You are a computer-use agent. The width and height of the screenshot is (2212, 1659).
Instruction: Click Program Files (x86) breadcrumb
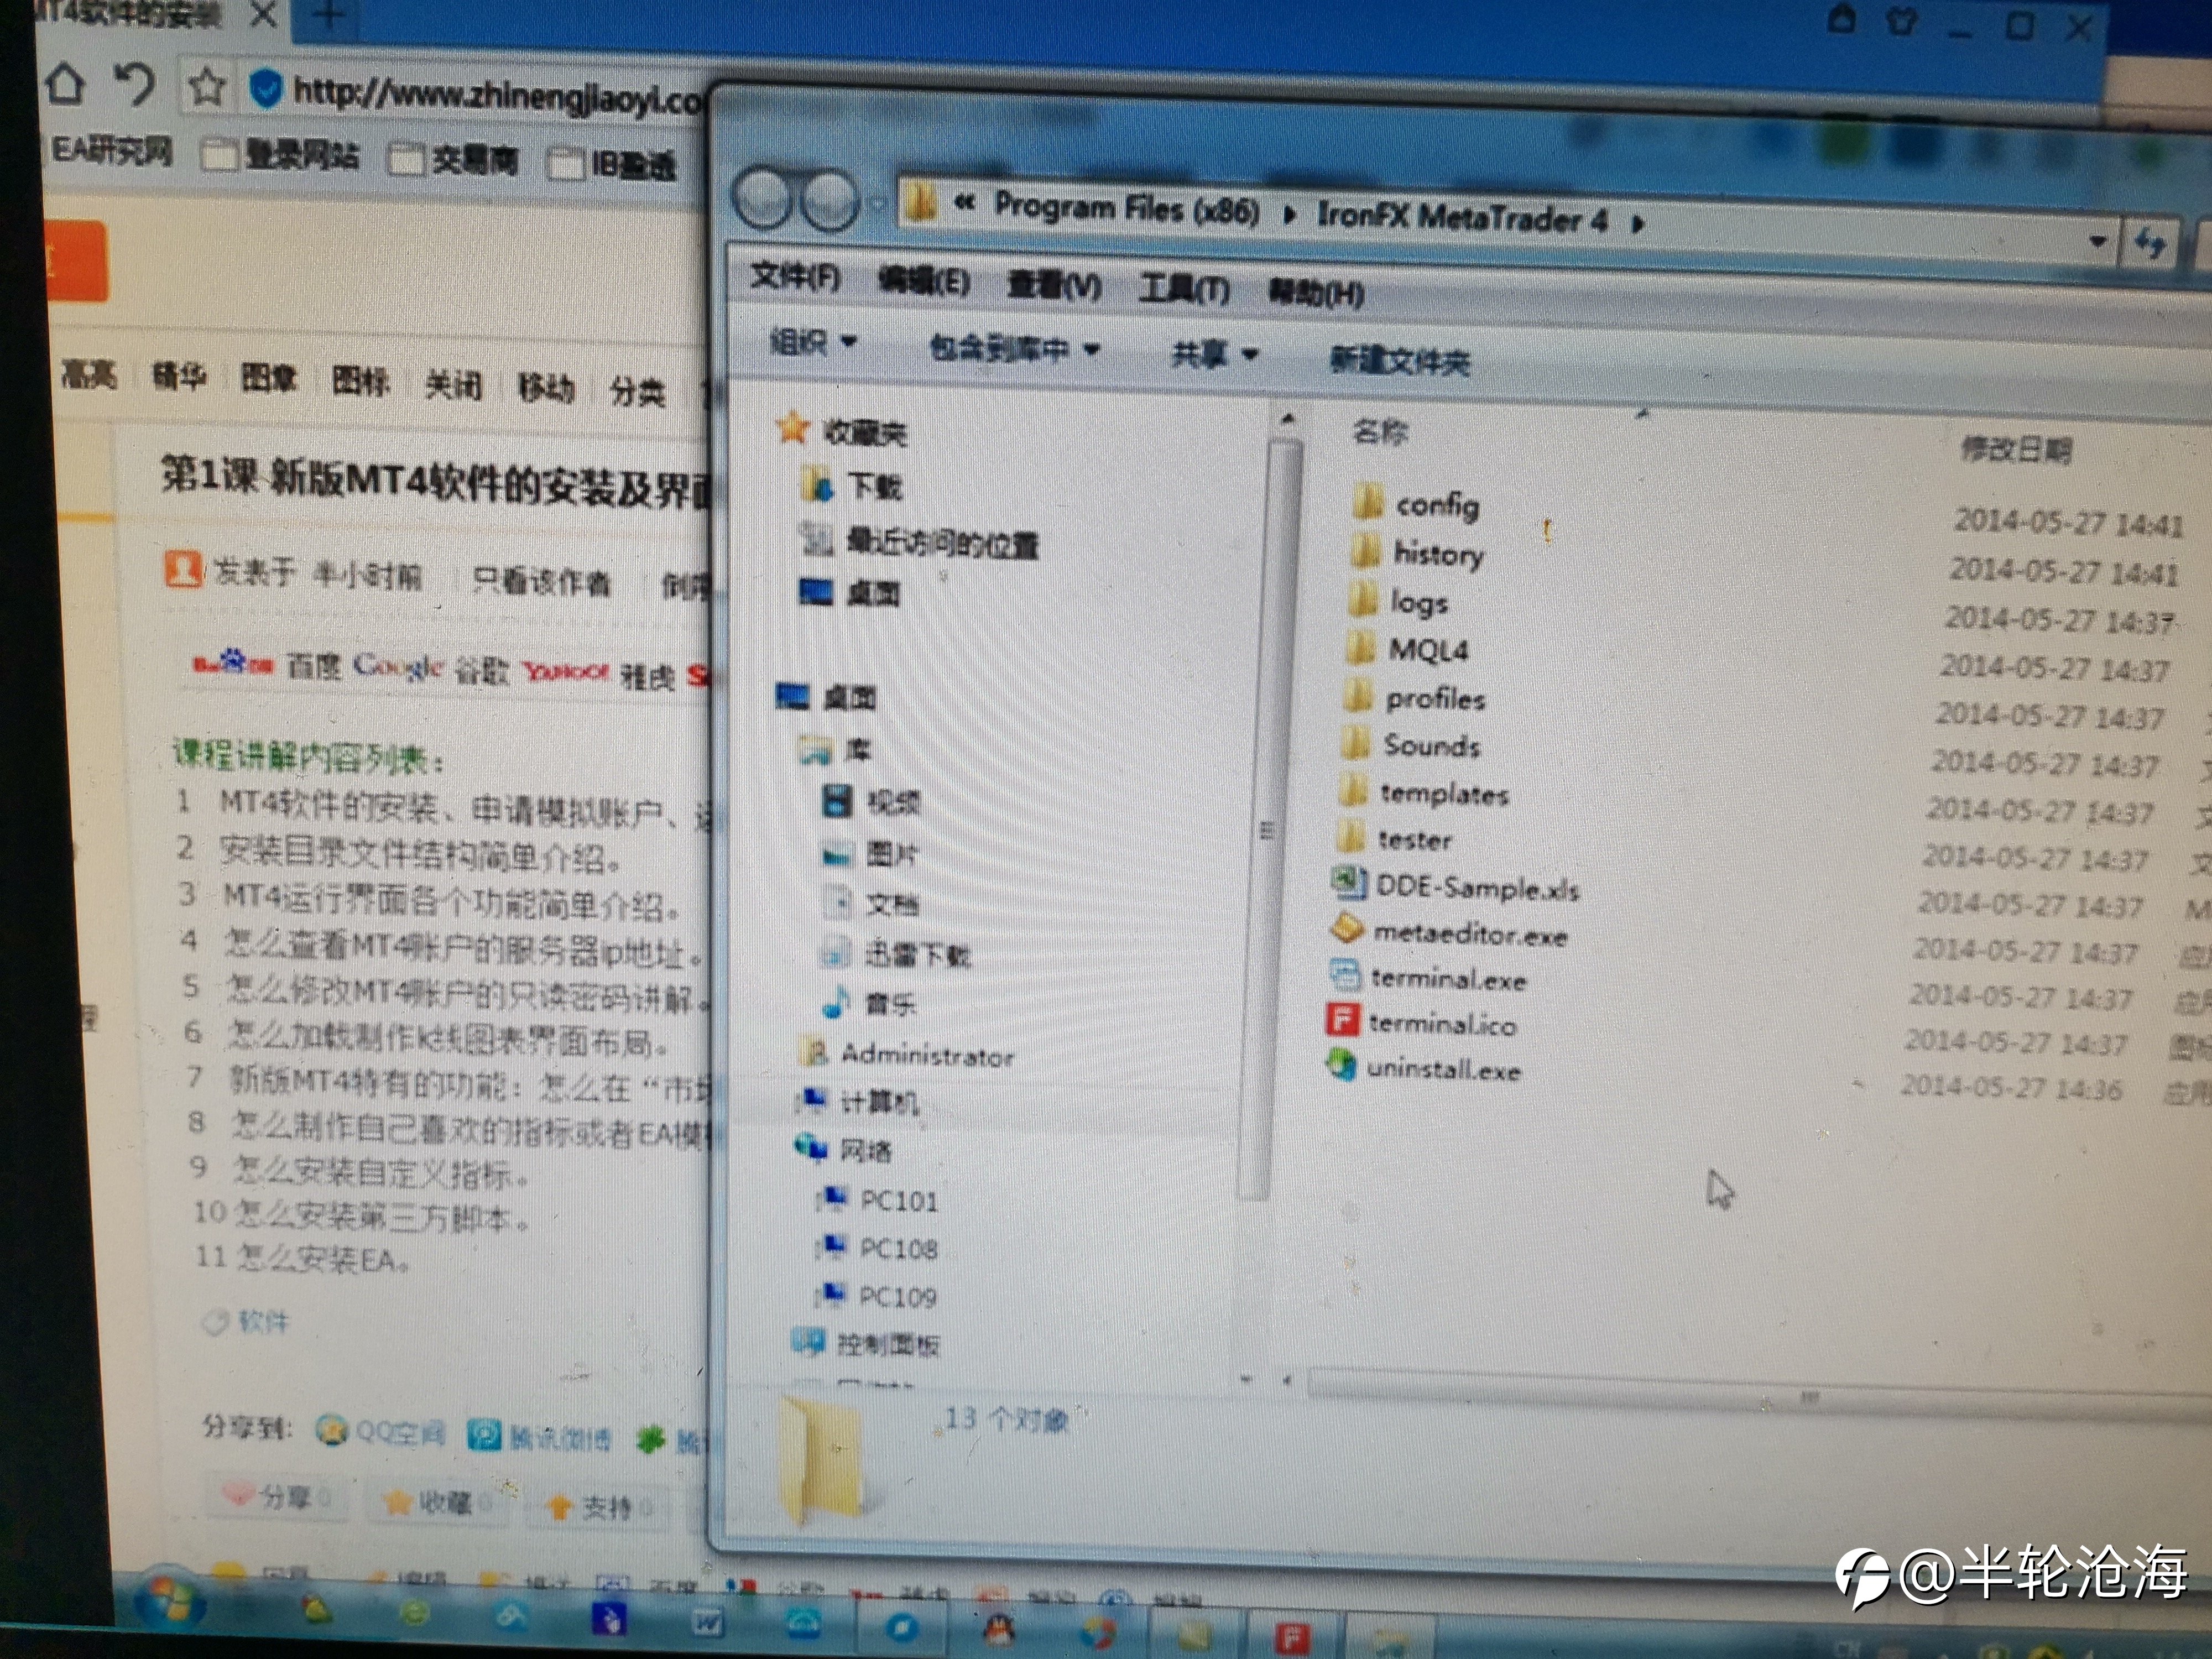1126,208
